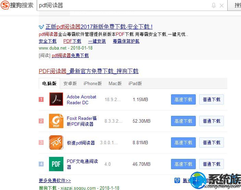
Task: Click the Sogou search logo
Action: coord(17,5)
